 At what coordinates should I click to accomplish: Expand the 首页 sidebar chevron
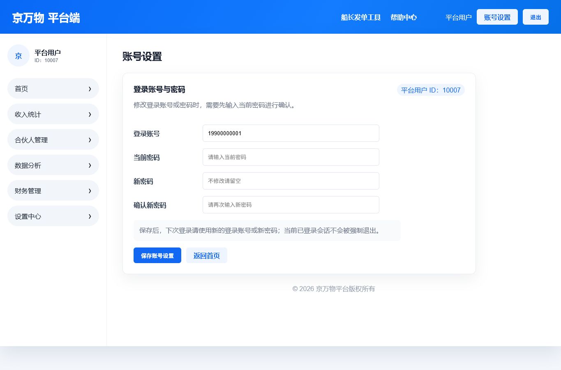90,89
